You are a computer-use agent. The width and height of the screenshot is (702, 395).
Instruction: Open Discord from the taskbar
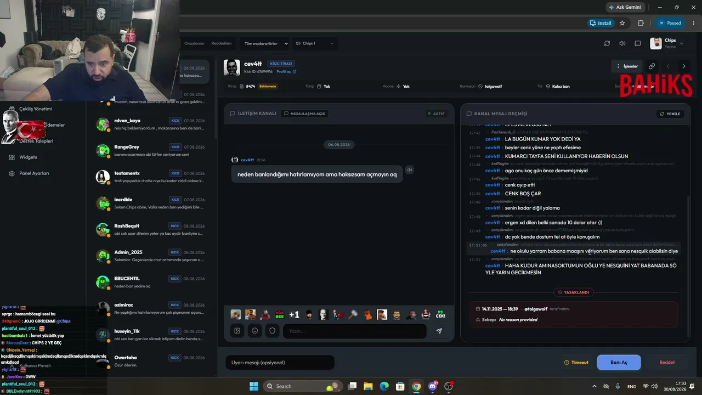433,386
